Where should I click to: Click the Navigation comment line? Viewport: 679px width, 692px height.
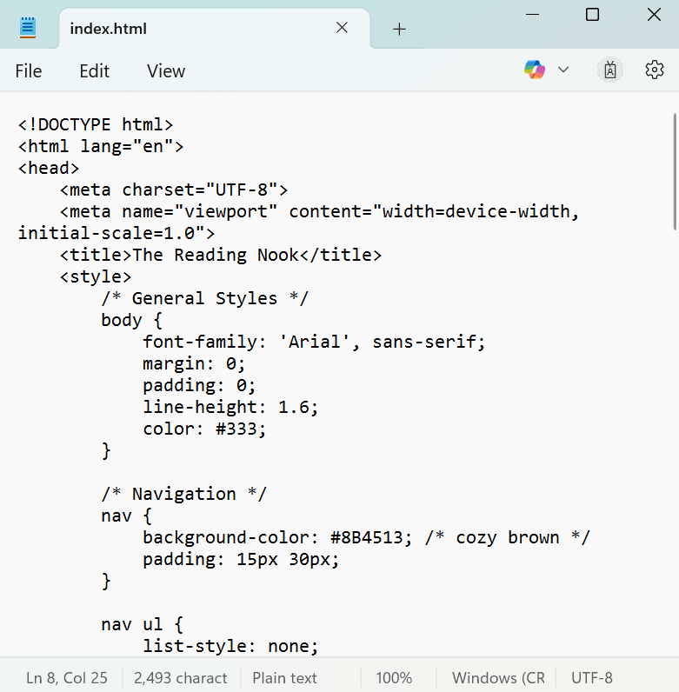coord(184,494)
